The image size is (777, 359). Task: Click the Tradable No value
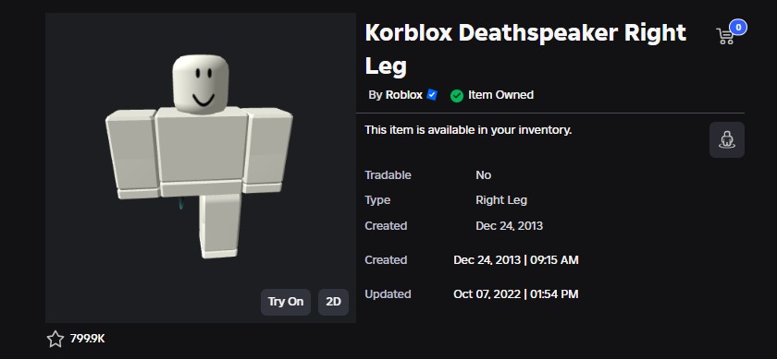click(483, 175)
